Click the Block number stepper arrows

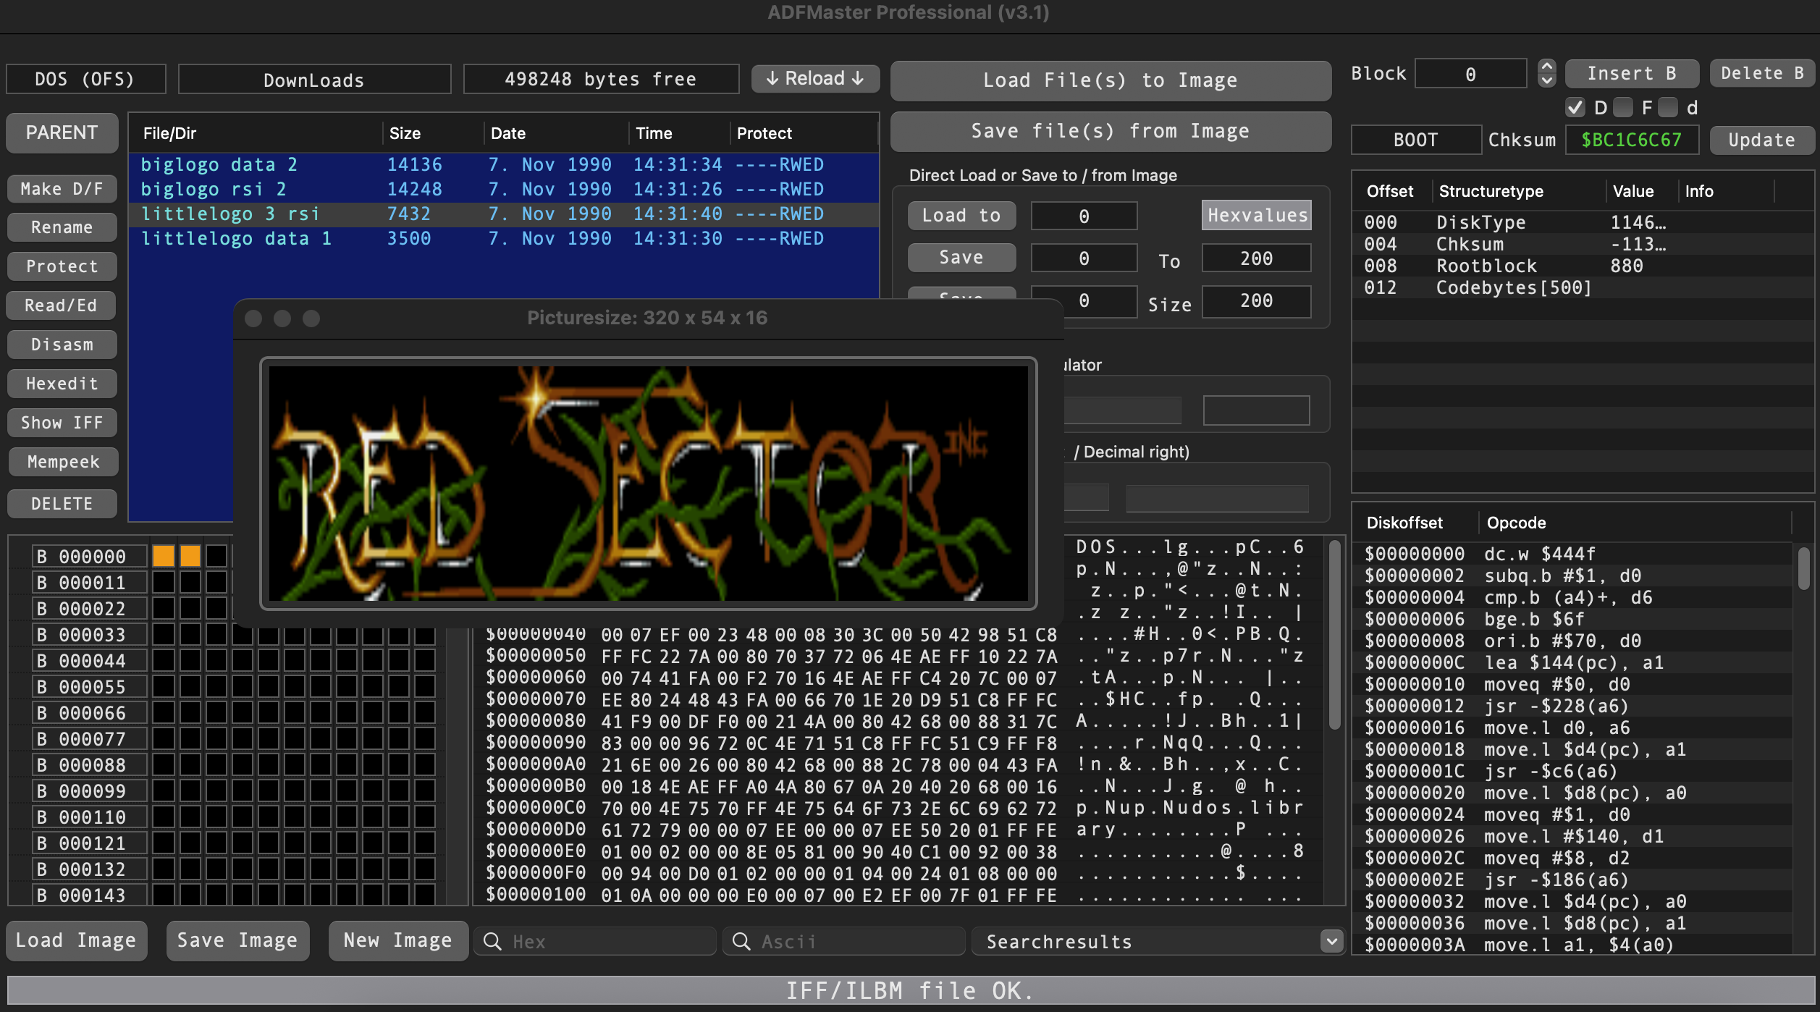click(1546, 73)
